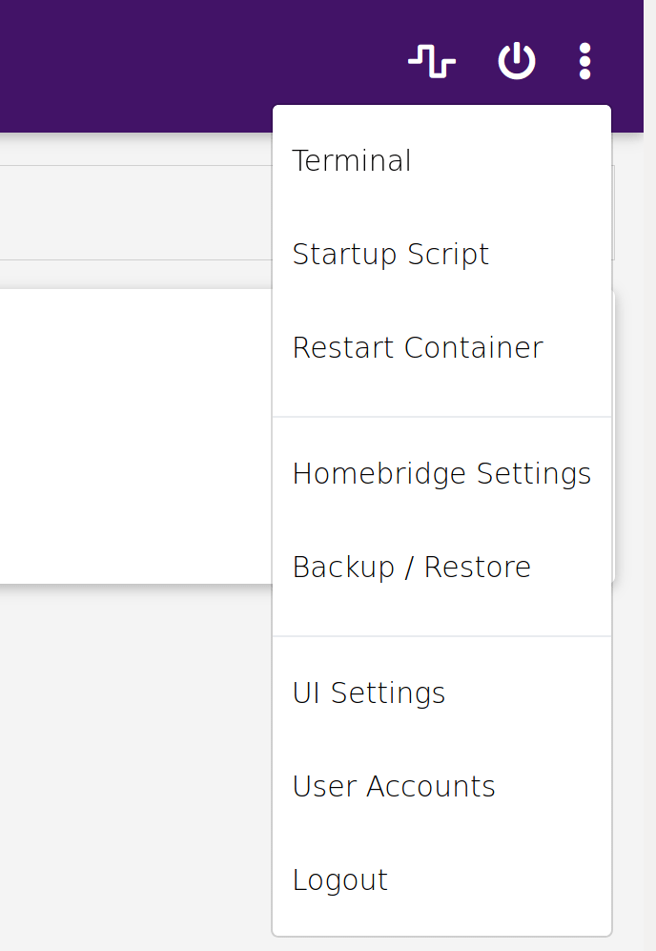Log out using the Logout entry
This screenshot has width=656, height=951.
click(340, 879)
